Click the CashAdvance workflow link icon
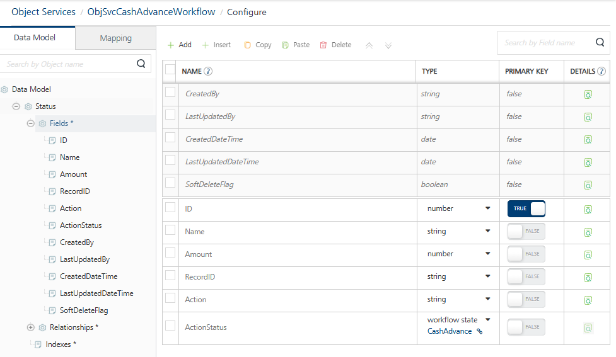 pyautogui.click(x=479, y=331)
